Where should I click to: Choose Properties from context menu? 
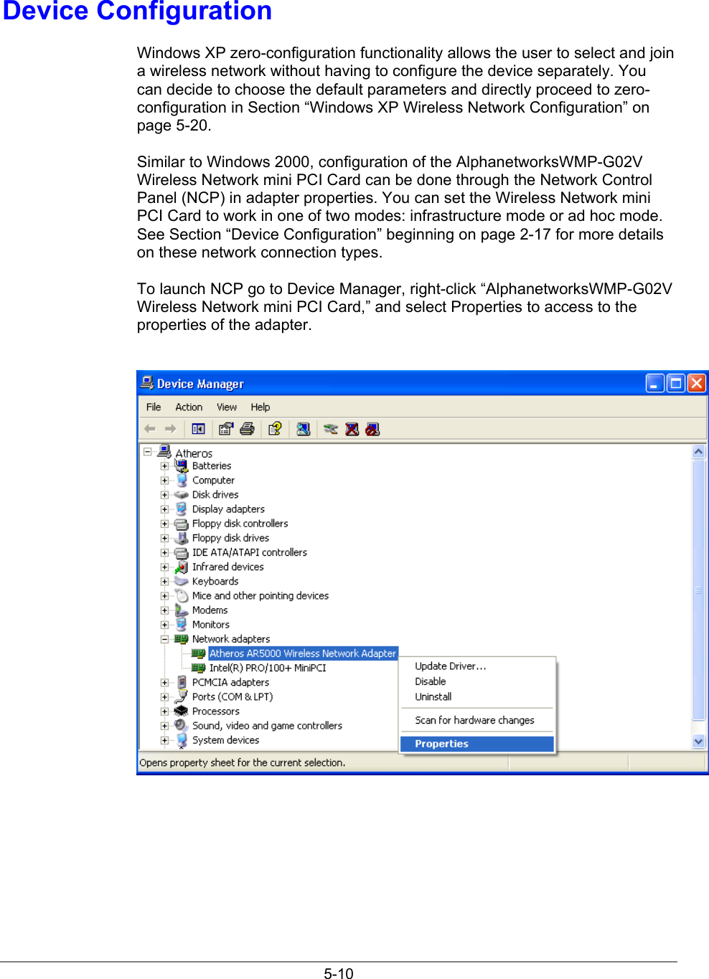pyautogui.click(x=476, y=744)
